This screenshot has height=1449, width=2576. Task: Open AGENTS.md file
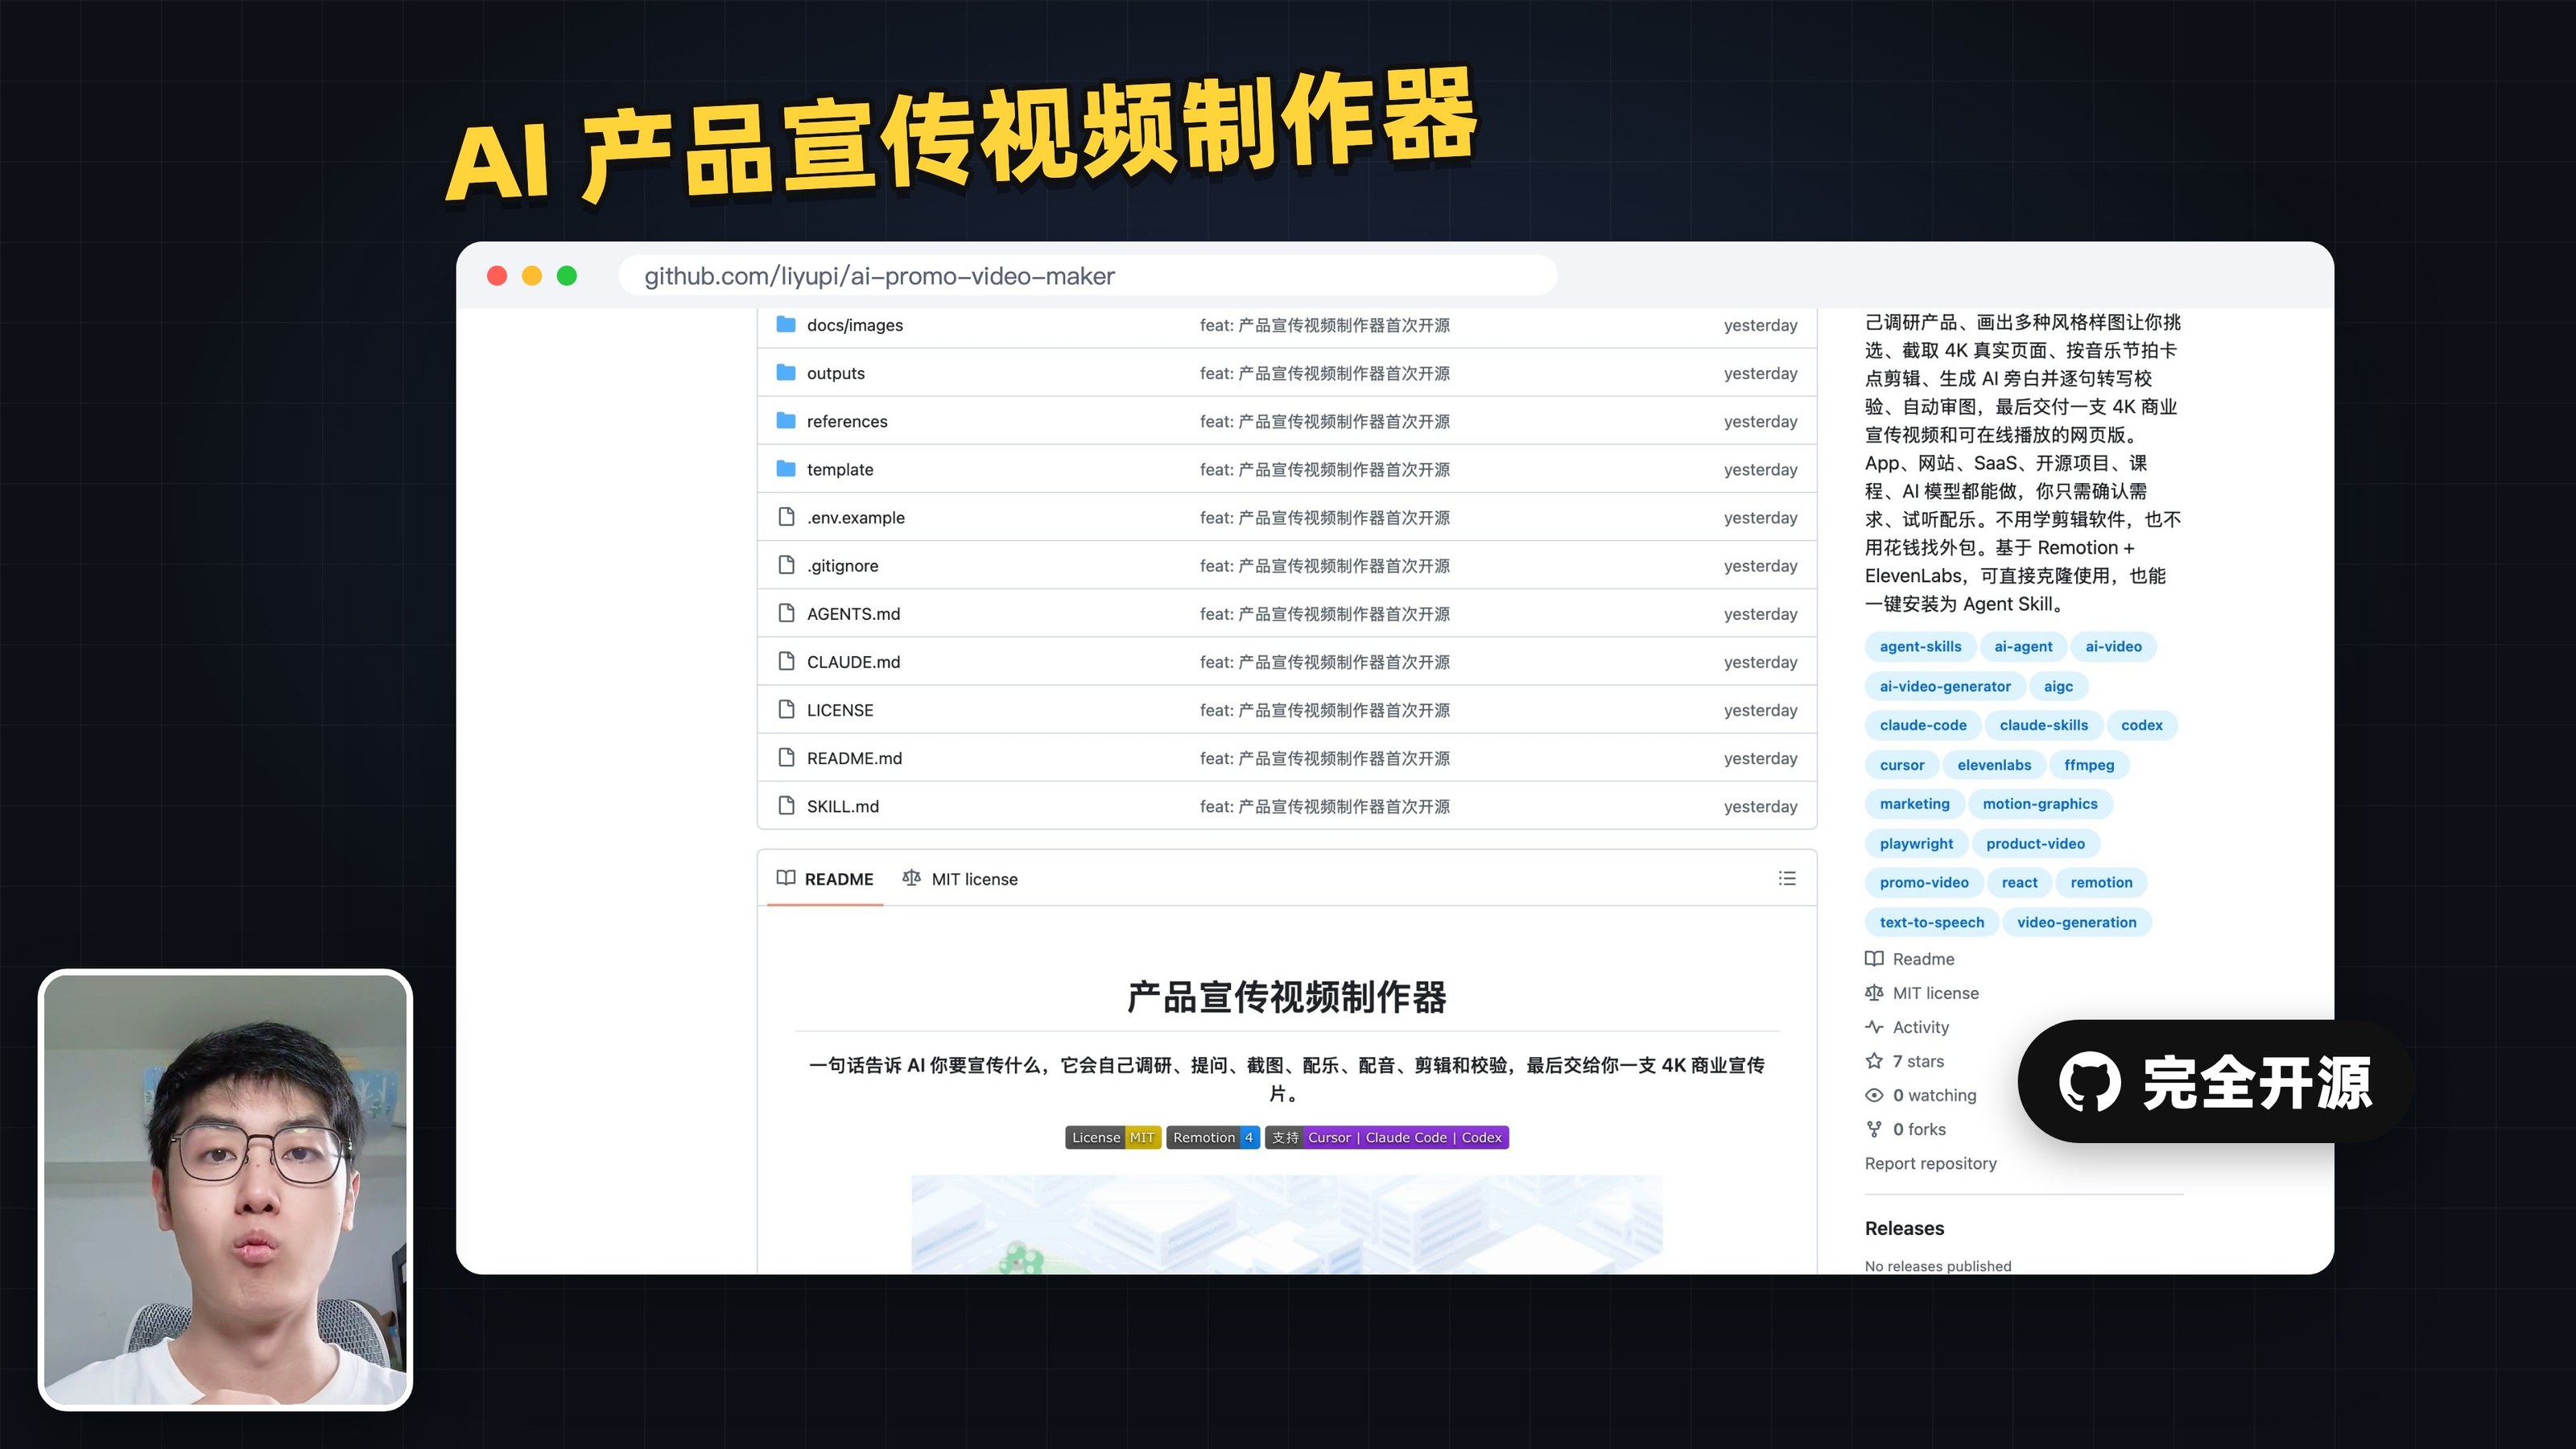853,613
